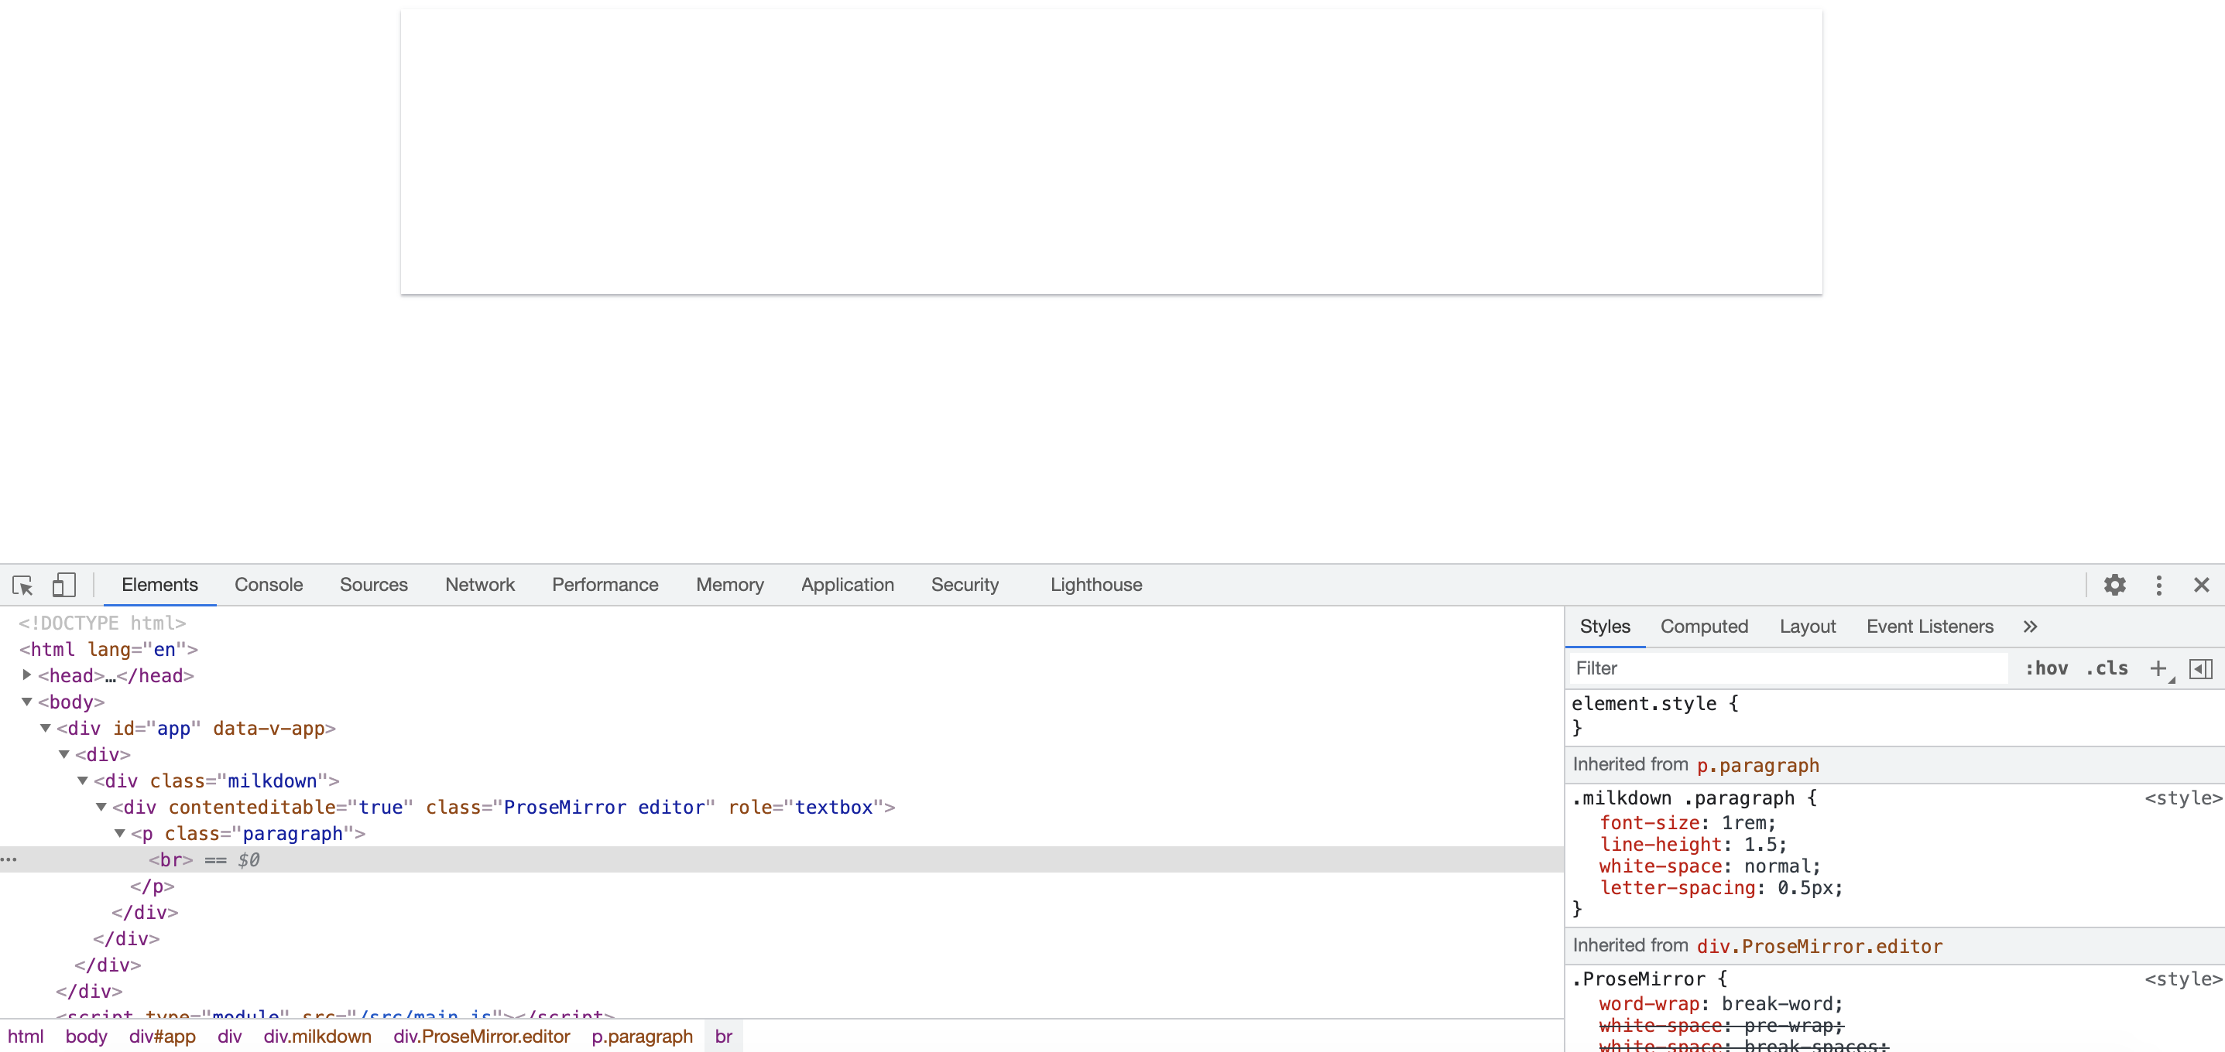Switch to the Console tab
Viewport: 2225px width, 1052px height.
point(269,584)
